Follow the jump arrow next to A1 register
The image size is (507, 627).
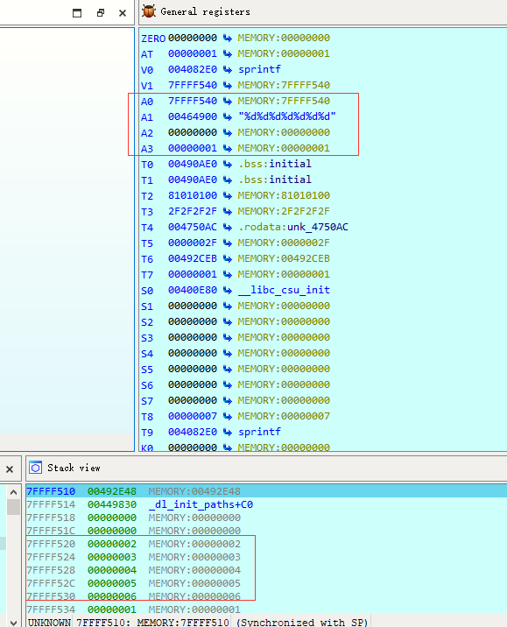[228, 116]
